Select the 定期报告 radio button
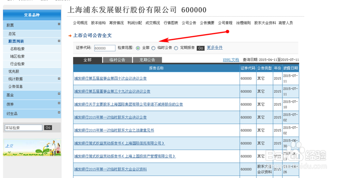 176,48
